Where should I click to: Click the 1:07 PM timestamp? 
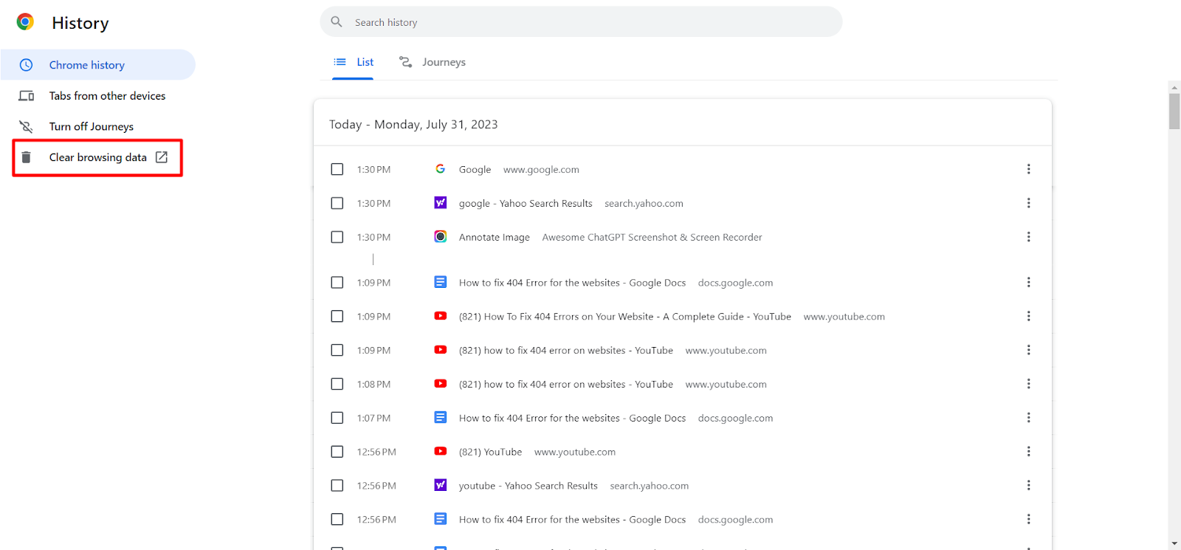pyautogui.click(x=373, y=418)
